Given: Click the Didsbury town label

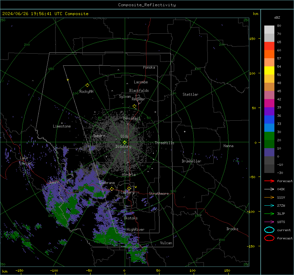Looking at the screenshot, I should click(123, 146).
